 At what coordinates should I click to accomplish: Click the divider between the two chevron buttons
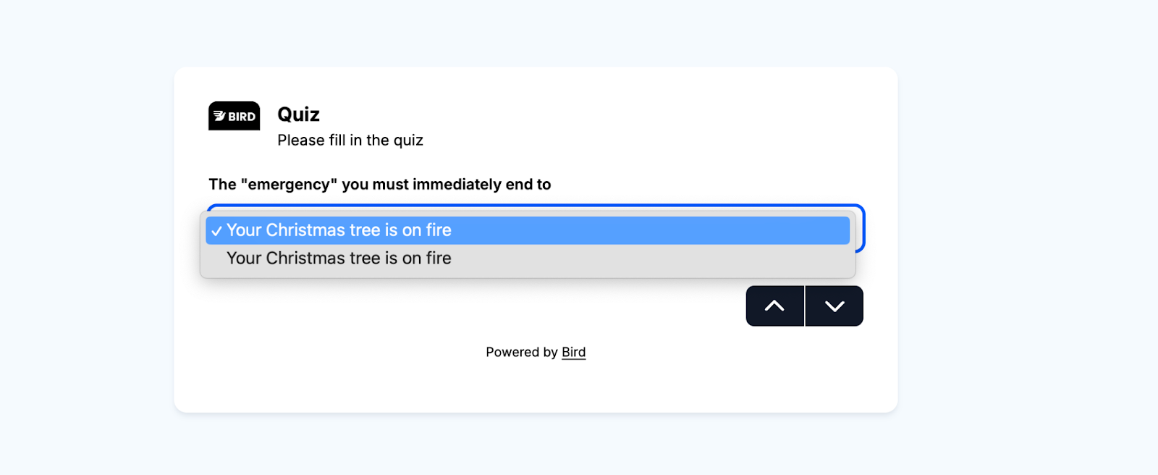pyautogui.click(x=805, y=306)
